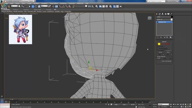Viewport: 192px width, 108px height.
Task: Enable the By Vertex checkbox
Action: 157,46
